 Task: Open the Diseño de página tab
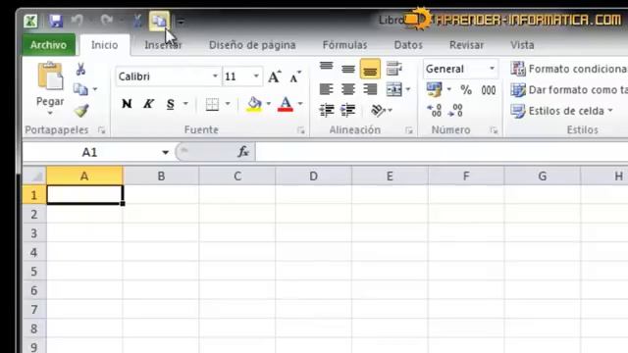tap(252, 45)
